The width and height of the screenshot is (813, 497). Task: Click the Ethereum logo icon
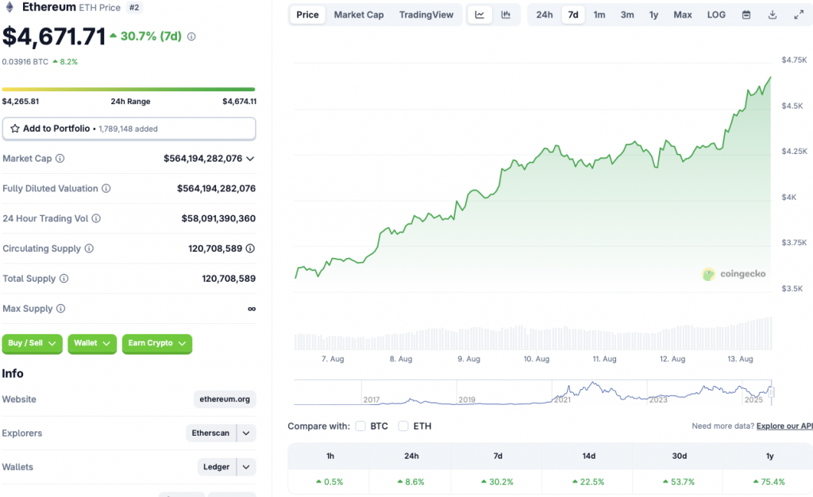coord(9,7)
